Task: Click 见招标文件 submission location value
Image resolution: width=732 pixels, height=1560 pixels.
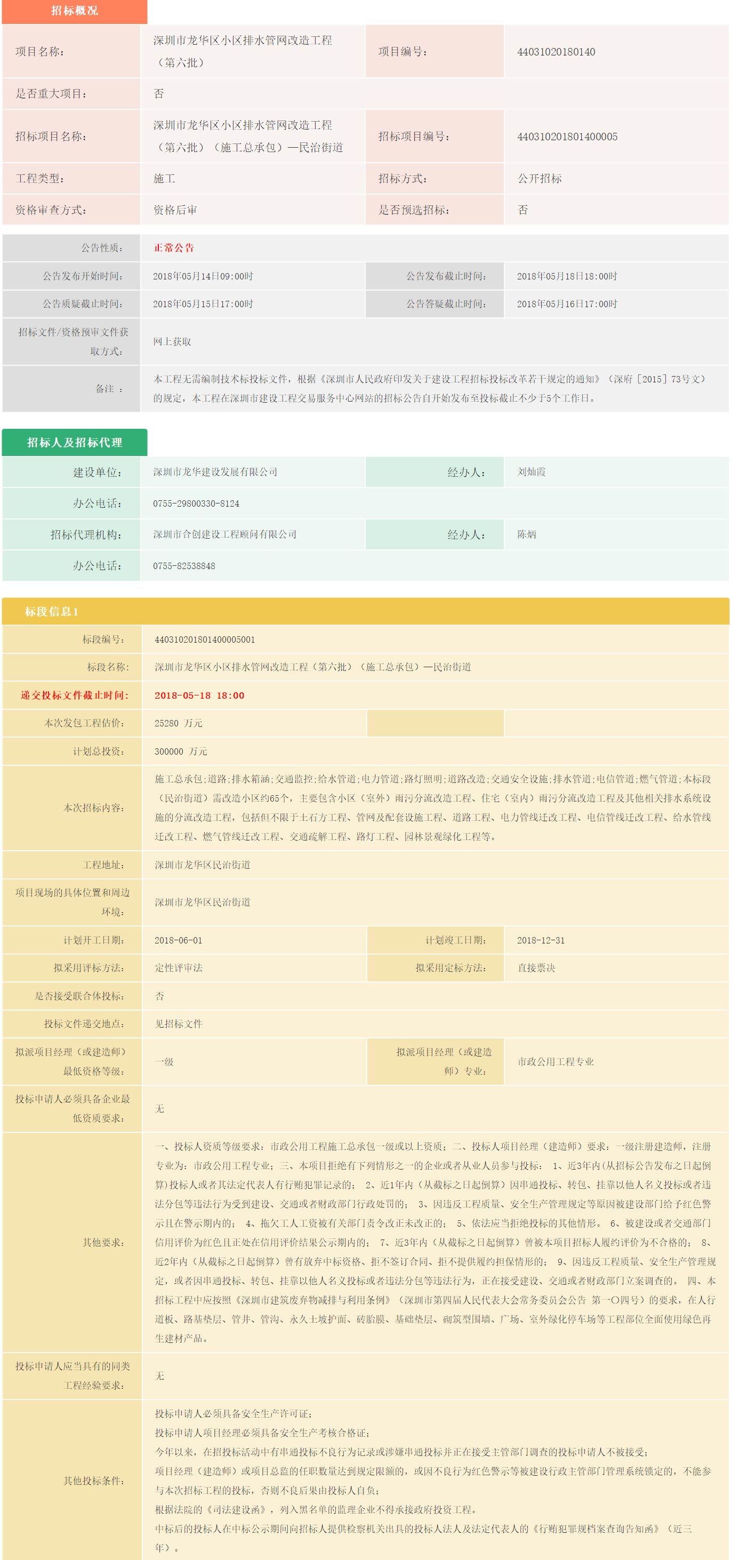Action: (x=178, y=1023)
